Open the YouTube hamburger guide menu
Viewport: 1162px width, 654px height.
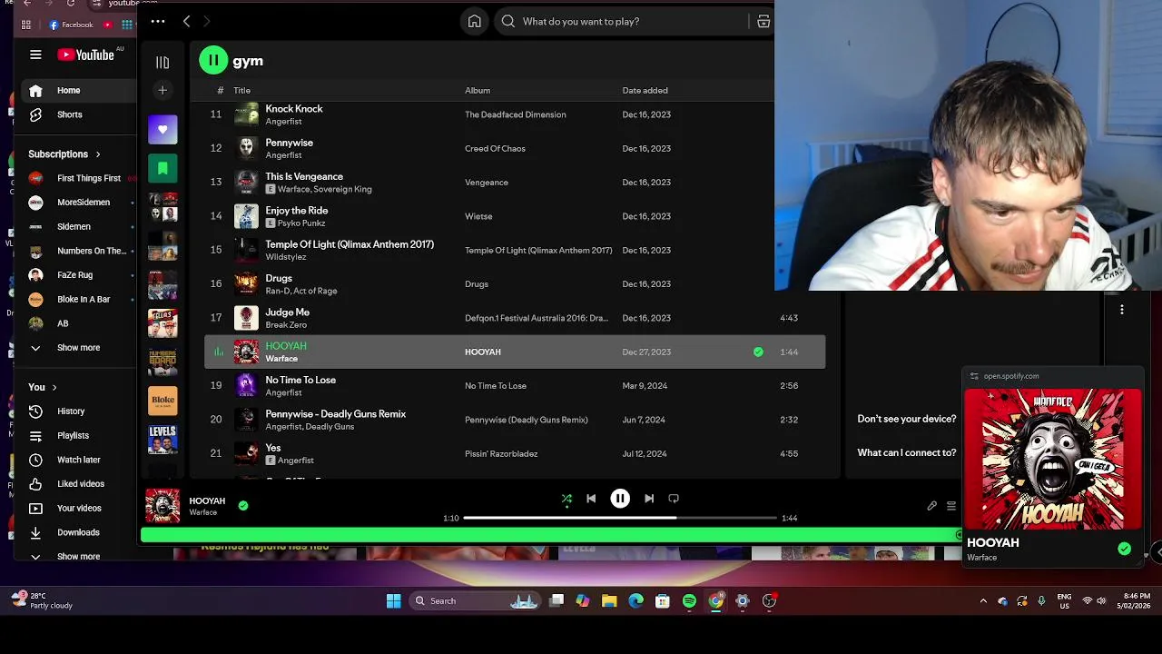pos(35,54)
